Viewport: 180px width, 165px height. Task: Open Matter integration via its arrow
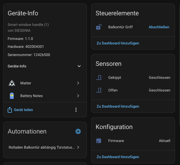pos(78,83)
